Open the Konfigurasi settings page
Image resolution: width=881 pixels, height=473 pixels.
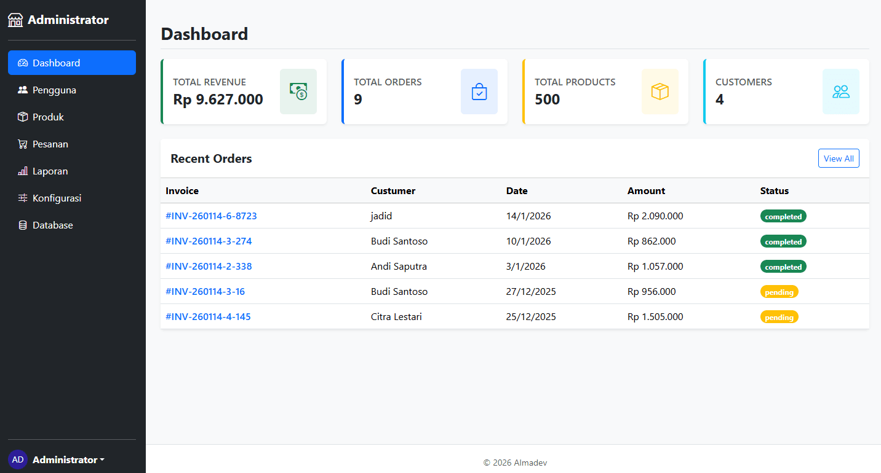click(x=57, y=198)
